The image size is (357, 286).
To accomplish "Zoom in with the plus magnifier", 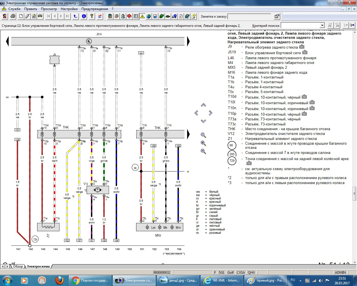I will [203, 144].
